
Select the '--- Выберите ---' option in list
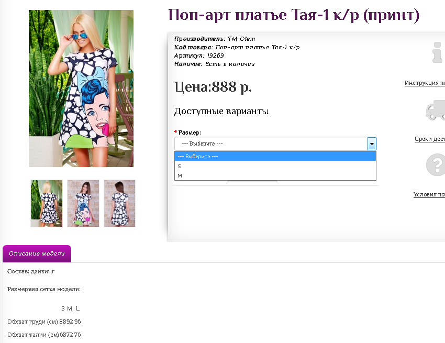[275, 156]
